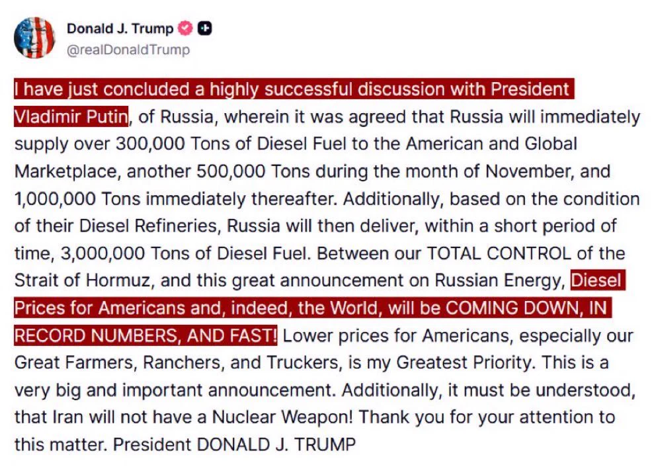Open the Donald J. Trump display name
The width and height of the screenshot is (652, 467).
[x=120, y=28]
